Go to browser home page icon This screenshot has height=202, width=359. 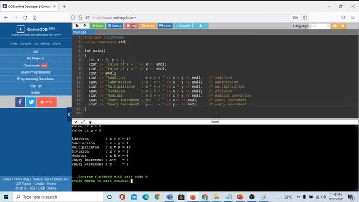[35, 17]
